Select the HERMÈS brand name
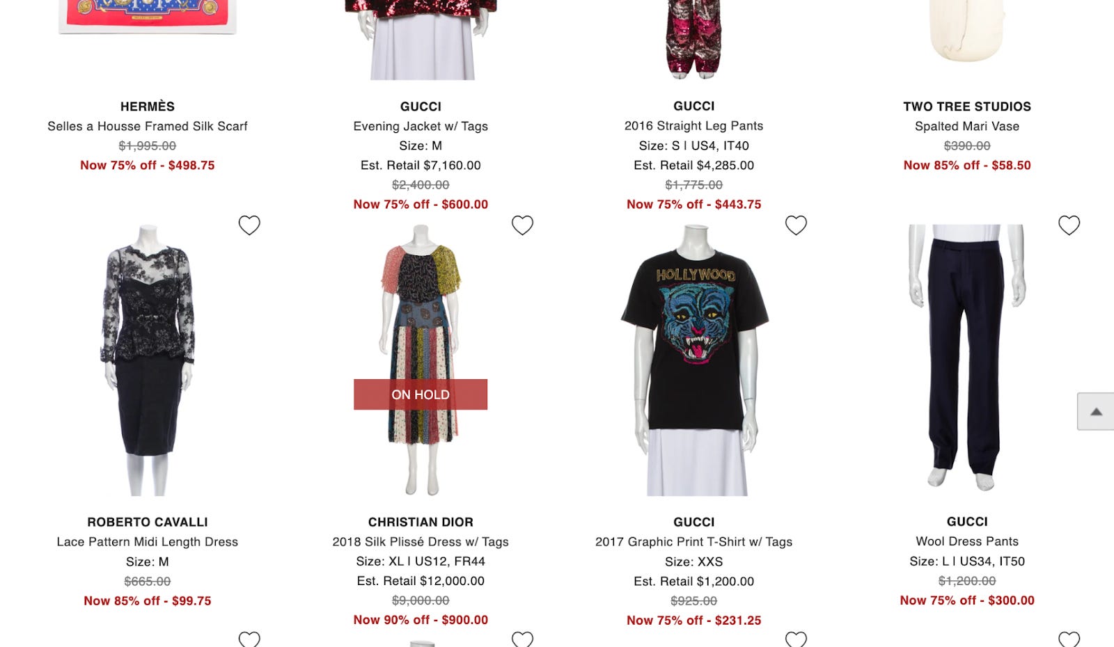Screen dimensions: 1114x647 tap(148, 106)
